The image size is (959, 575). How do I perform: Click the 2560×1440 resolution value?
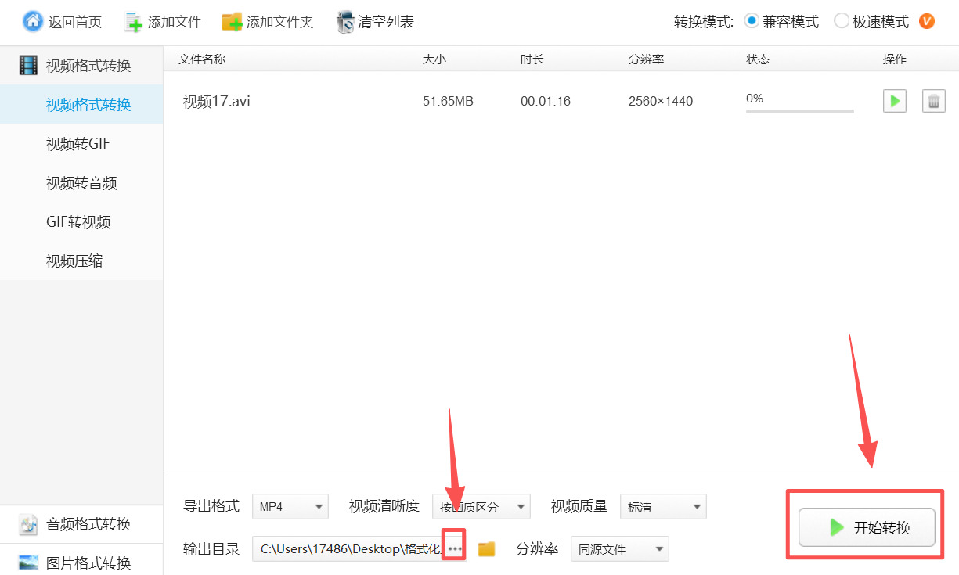[x=661, y=101]
